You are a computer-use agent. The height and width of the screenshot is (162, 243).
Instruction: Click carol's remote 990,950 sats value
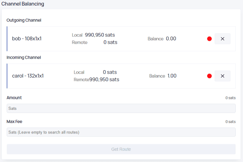coord(104,80)
